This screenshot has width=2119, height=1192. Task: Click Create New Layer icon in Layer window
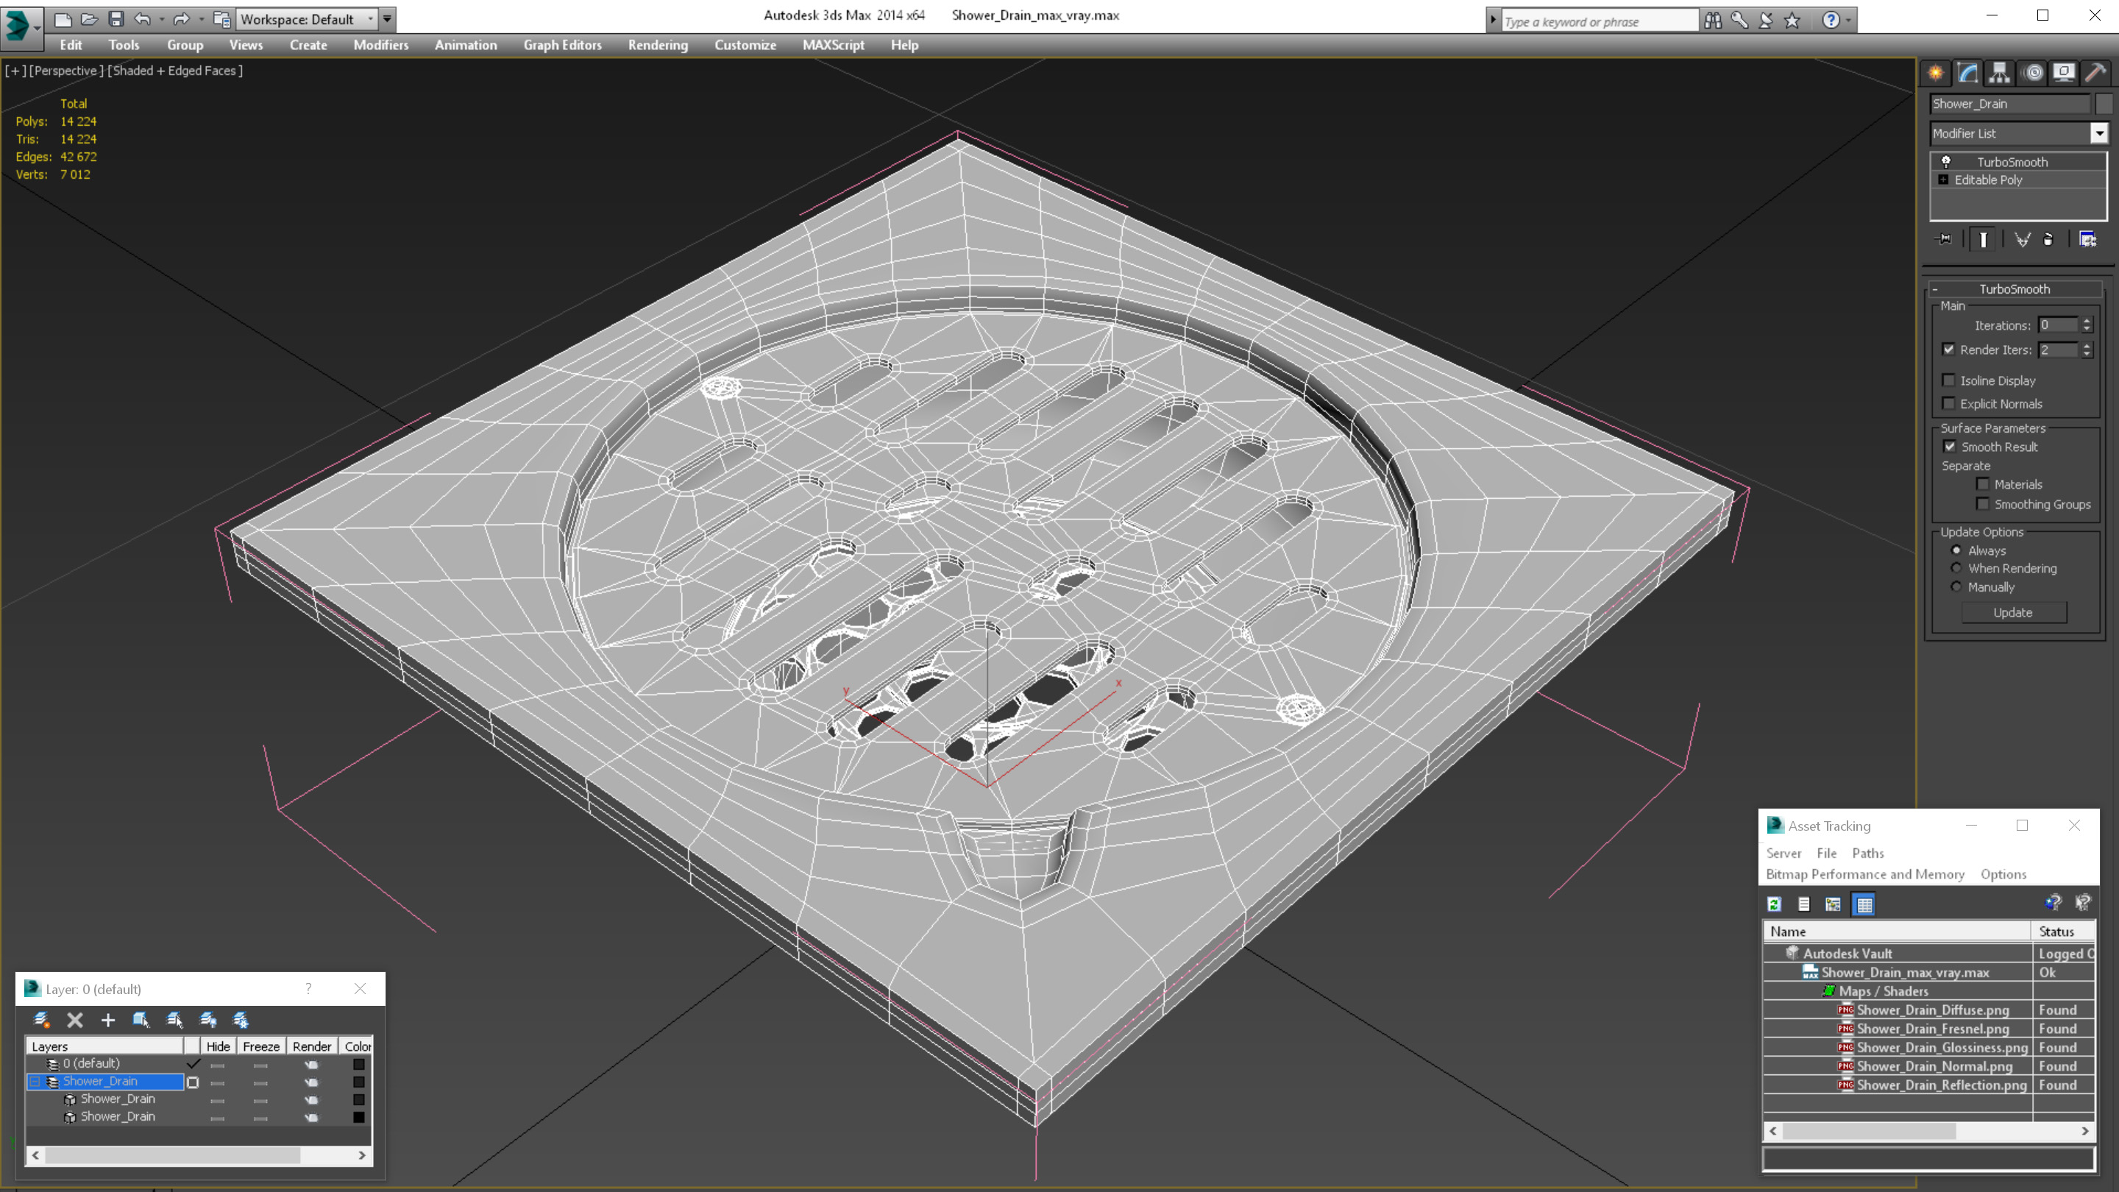41,1020
